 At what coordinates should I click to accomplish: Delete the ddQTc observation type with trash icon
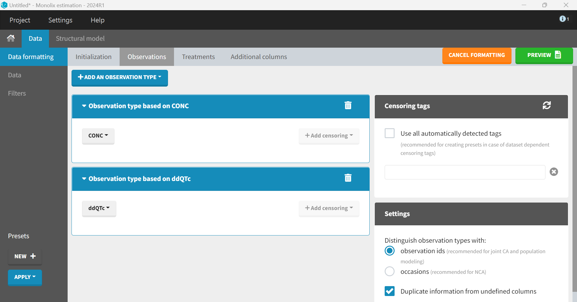tap(348, 178)
